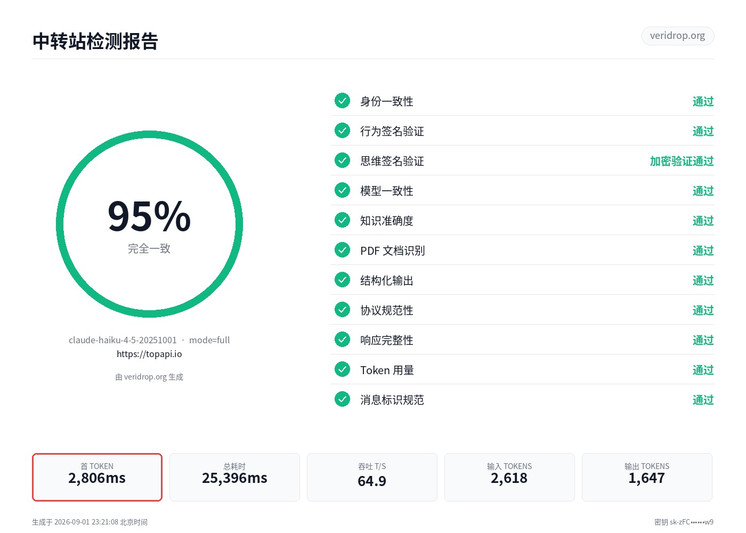
Task: Click the 响应完整性 row label
Action: [x=387, y=340]
